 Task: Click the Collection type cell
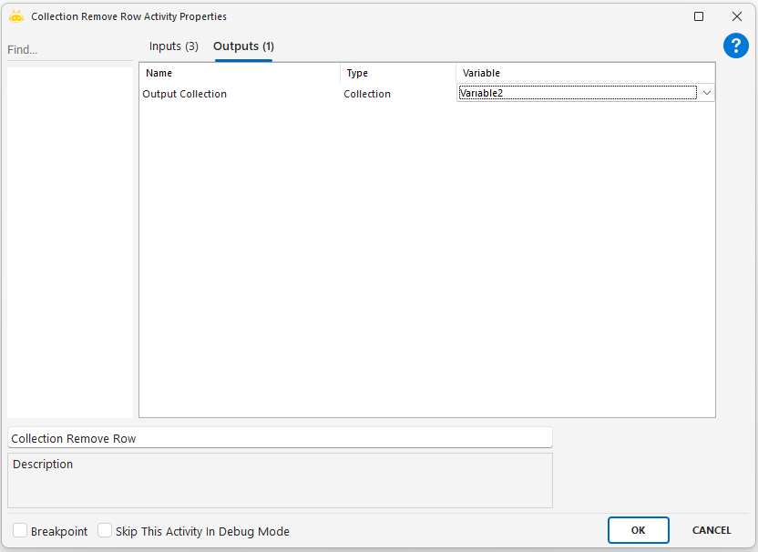[x=367, y=94]
